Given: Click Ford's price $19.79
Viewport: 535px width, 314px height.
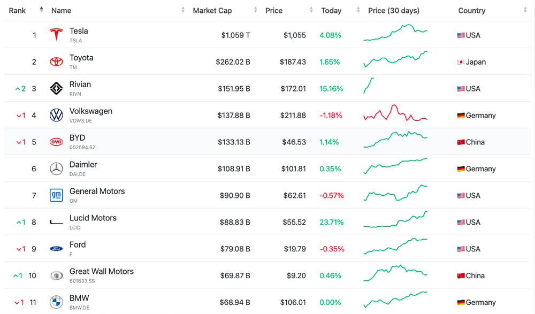Looking at the screenshot, I should [295, 249].
